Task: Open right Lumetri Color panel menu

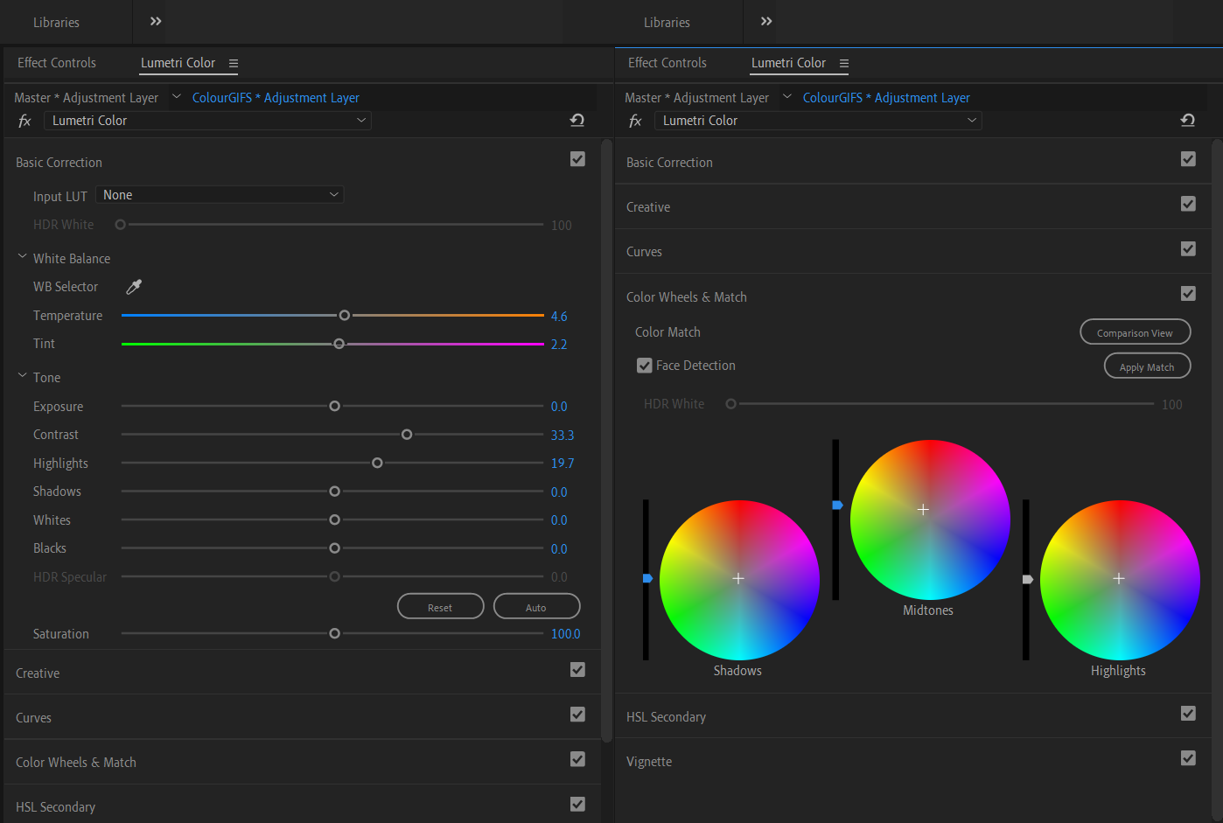Action: [x=844, y=64]
